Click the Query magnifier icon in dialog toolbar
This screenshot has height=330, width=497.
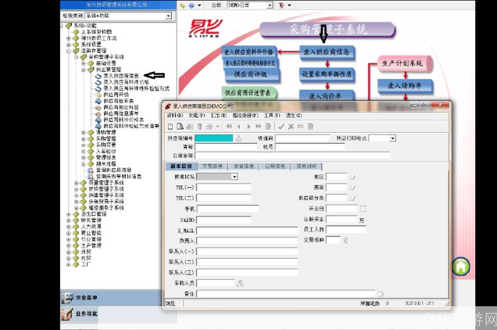[180, 127]
